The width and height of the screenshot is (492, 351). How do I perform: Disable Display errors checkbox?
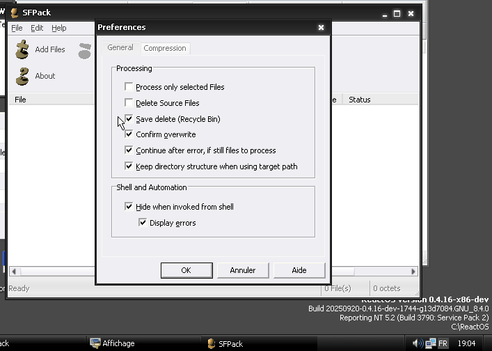click(x=143, y=223)
